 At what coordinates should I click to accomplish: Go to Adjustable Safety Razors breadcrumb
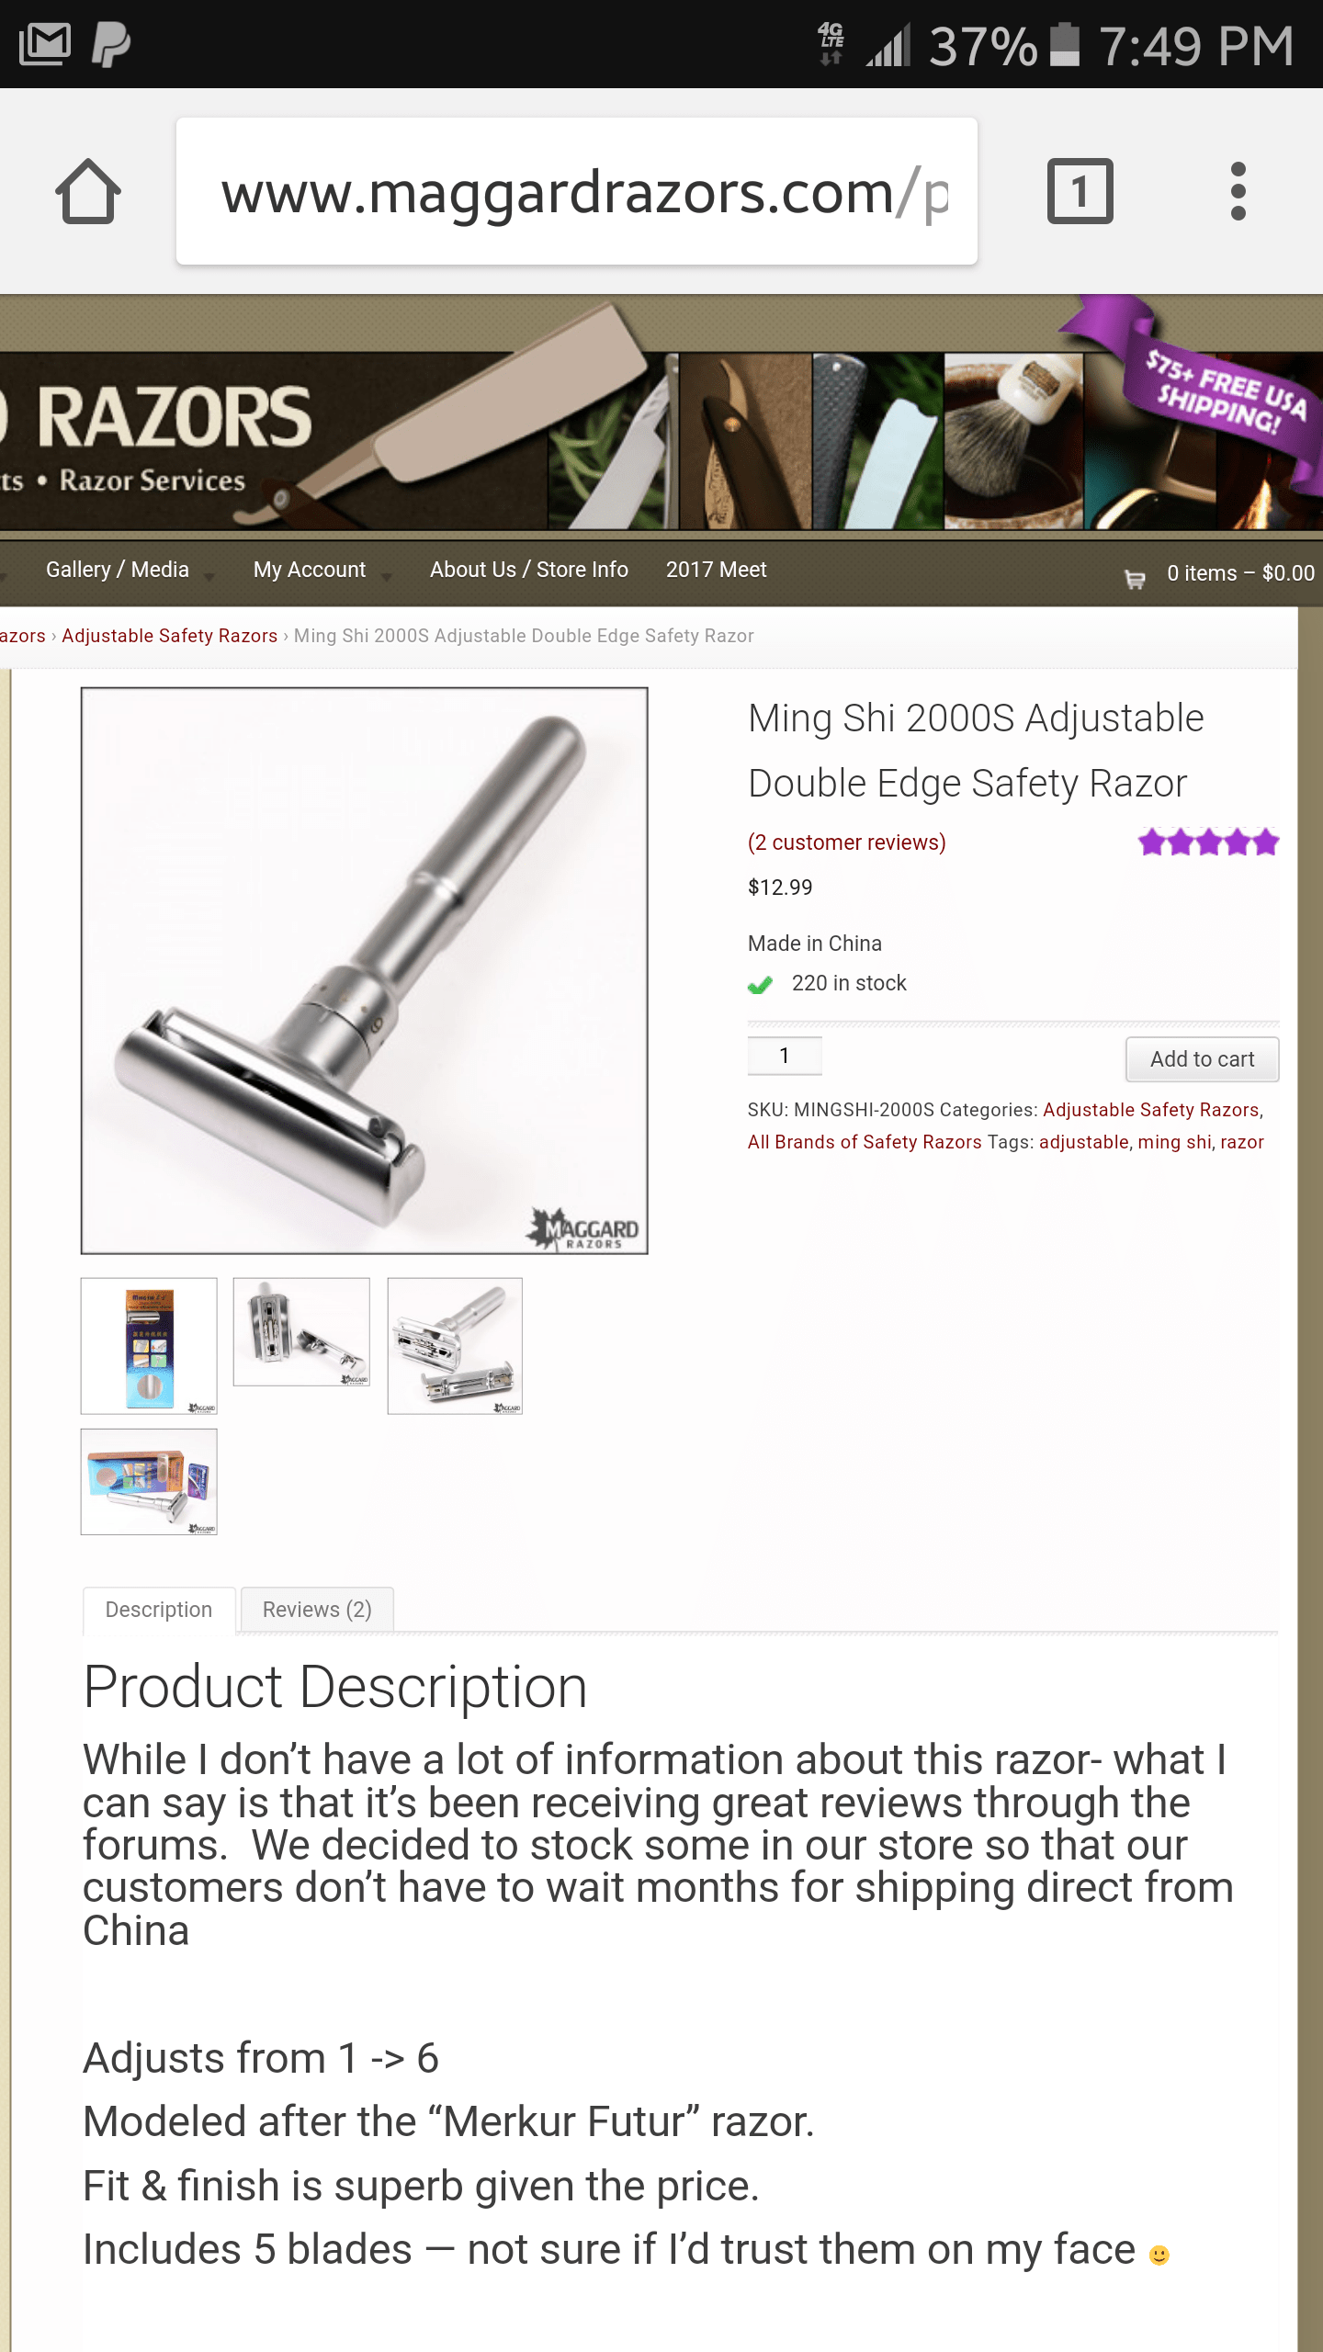pos(169,636)
